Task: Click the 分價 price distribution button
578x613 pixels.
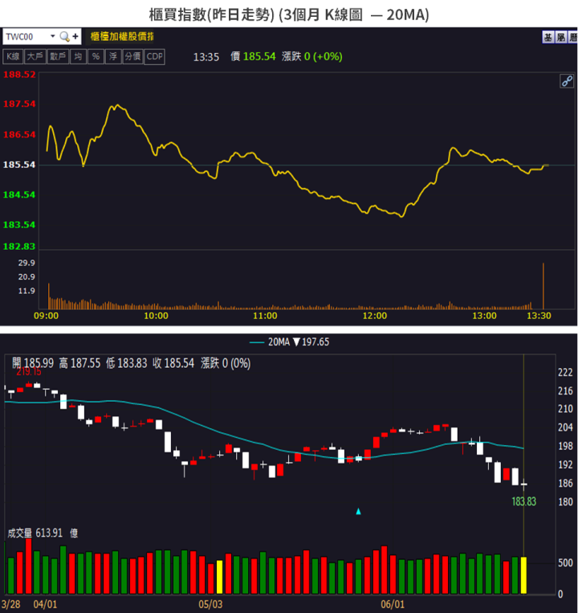Action: pos(131,56)
